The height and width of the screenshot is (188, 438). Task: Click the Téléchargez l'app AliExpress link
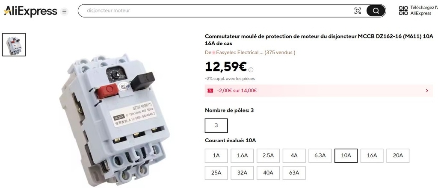click(423, 11)
